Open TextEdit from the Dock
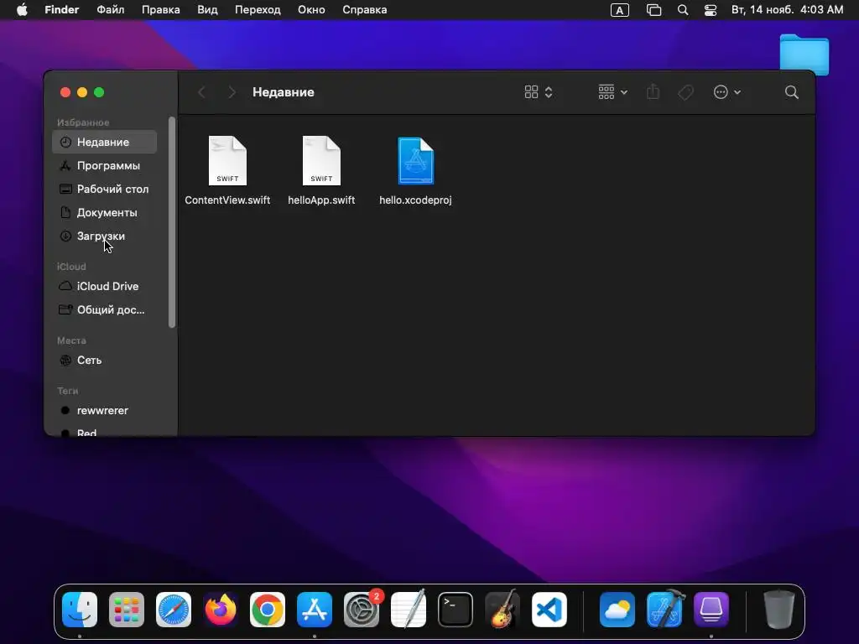The height and width of the screenshot is (644, 859). click(x=409, y=610)
